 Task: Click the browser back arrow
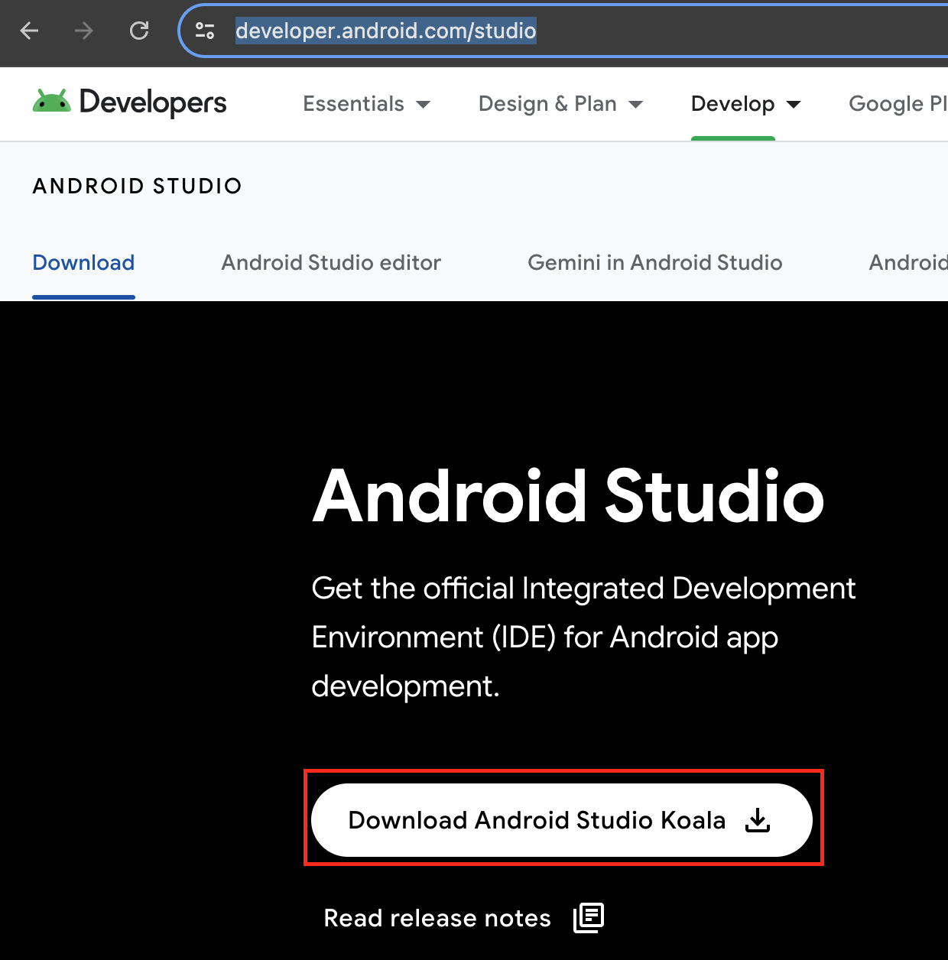click(x=29, y=31)
